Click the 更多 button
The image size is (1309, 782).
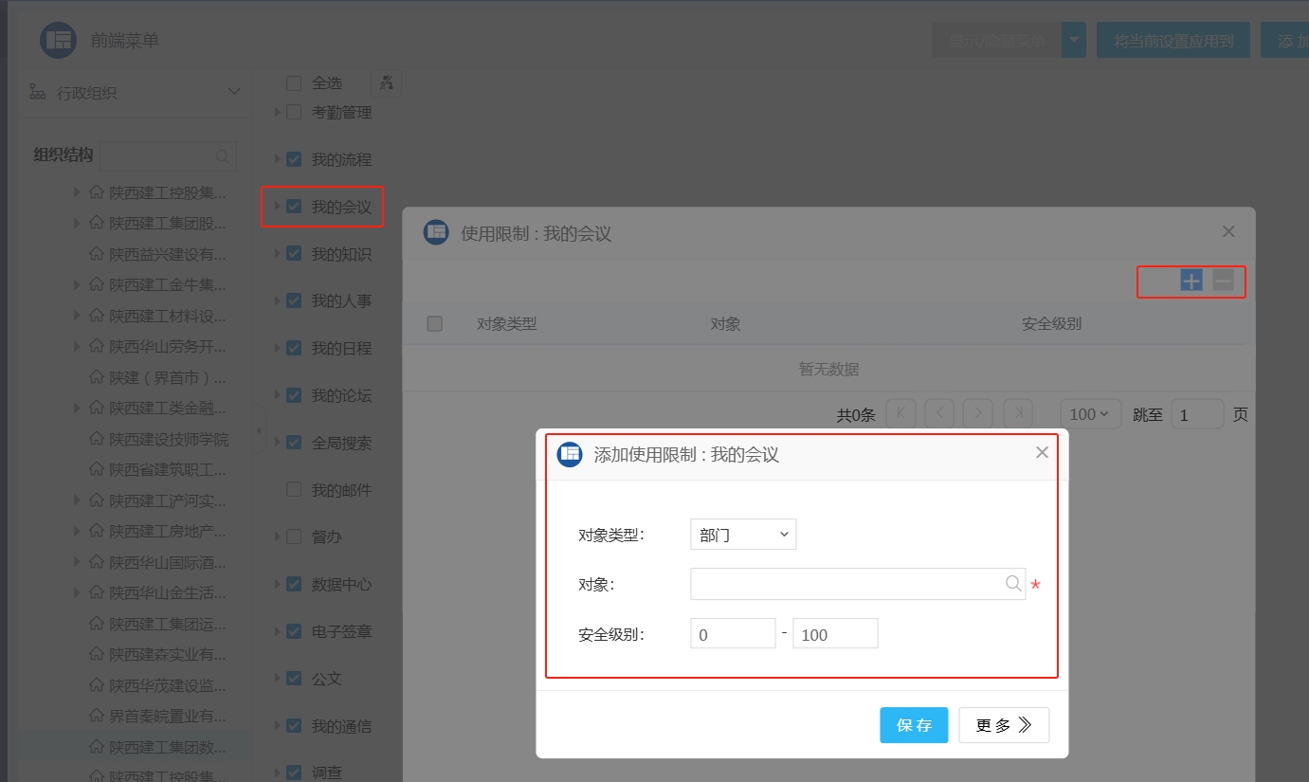(1003, 725)
